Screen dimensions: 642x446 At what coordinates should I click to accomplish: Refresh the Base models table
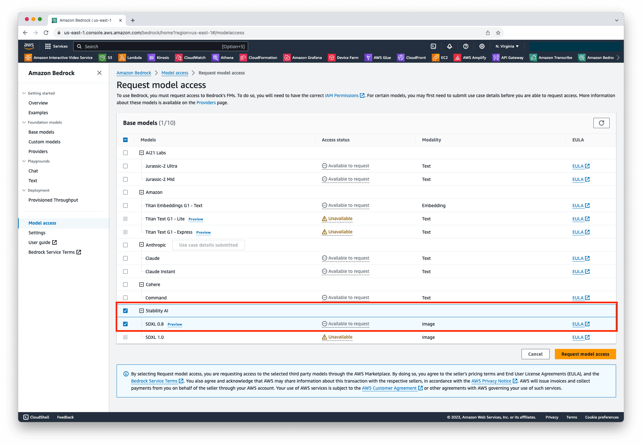pos(602,123)
